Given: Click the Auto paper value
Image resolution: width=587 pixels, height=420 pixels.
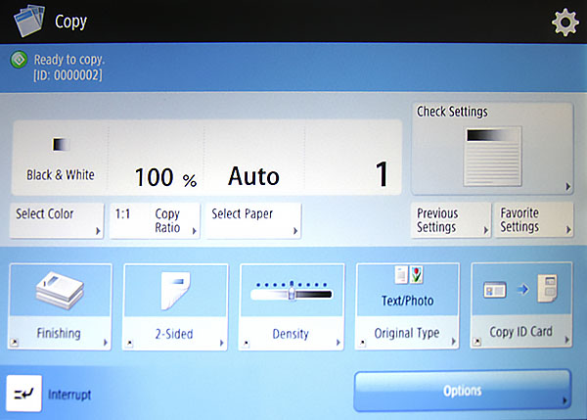Looking at the screenshot, I should (253, 176).
